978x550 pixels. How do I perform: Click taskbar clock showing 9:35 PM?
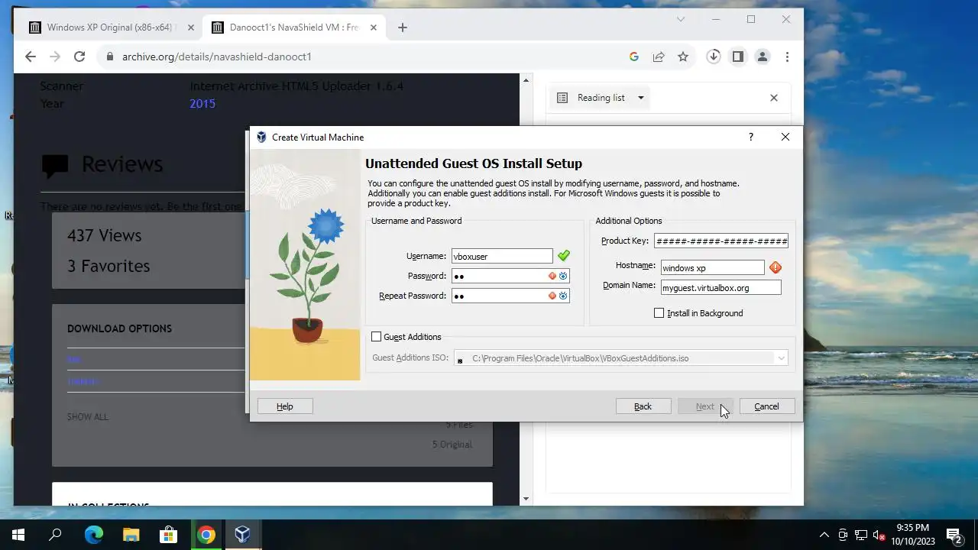(x=913, y=535)
